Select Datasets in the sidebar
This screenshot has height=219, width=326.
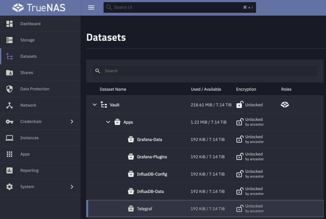click(x=40, y=56)
